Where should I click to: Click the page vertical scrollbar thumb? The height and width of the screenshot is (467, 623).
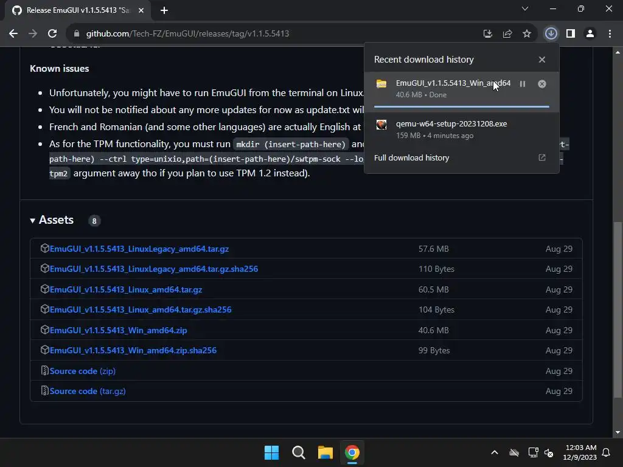(x=617, y=310)
